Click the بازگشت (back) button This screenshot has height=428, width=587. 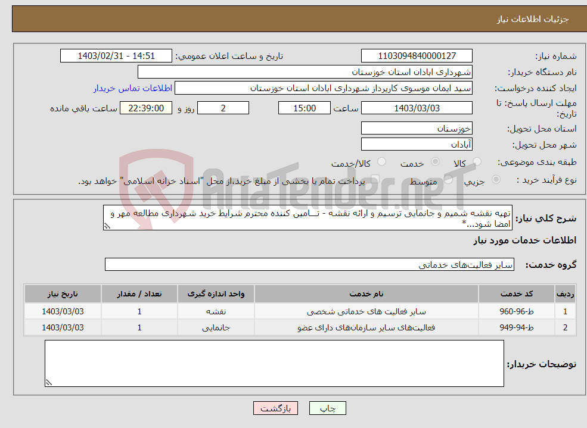275,408
